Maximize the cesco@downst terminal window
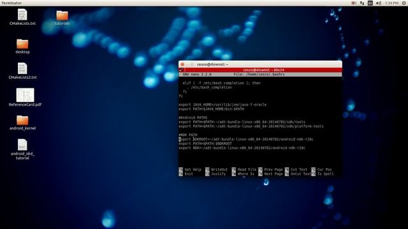The width and height of the screenshot is (408, 229). (x=193, y=64)
